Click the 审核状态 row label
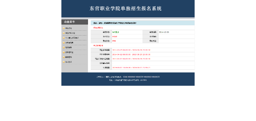The height and width of the screenshot is (121, 256). click(106, 32)
